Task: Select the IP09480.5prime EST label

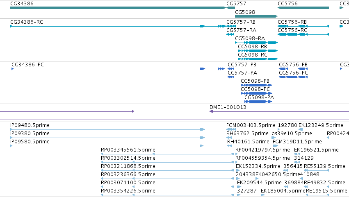Action: click(30, 125)
